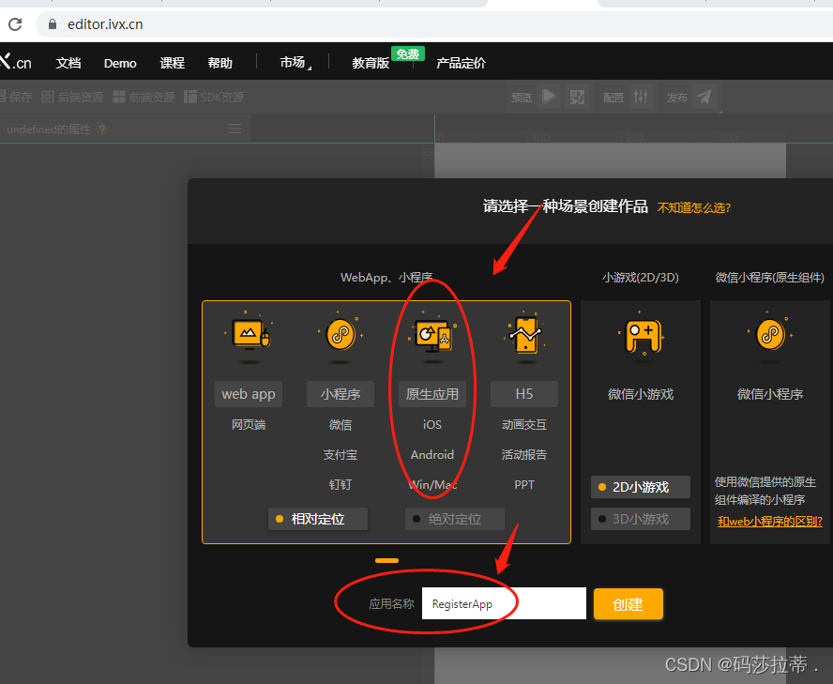The height and width of the screenshot is (684, 833).
Task: Click the 钉钉 text
Action: (x=340, y=485)
